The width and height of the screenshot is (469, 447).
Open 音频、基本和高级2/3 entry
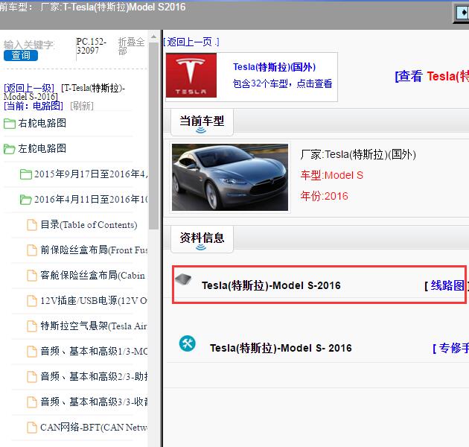pos(94,376)
